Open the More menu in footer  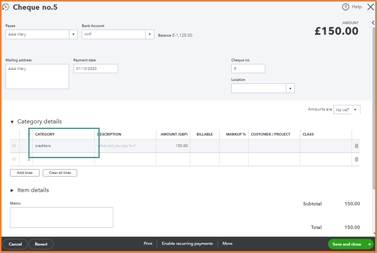(x=227, y=244)
